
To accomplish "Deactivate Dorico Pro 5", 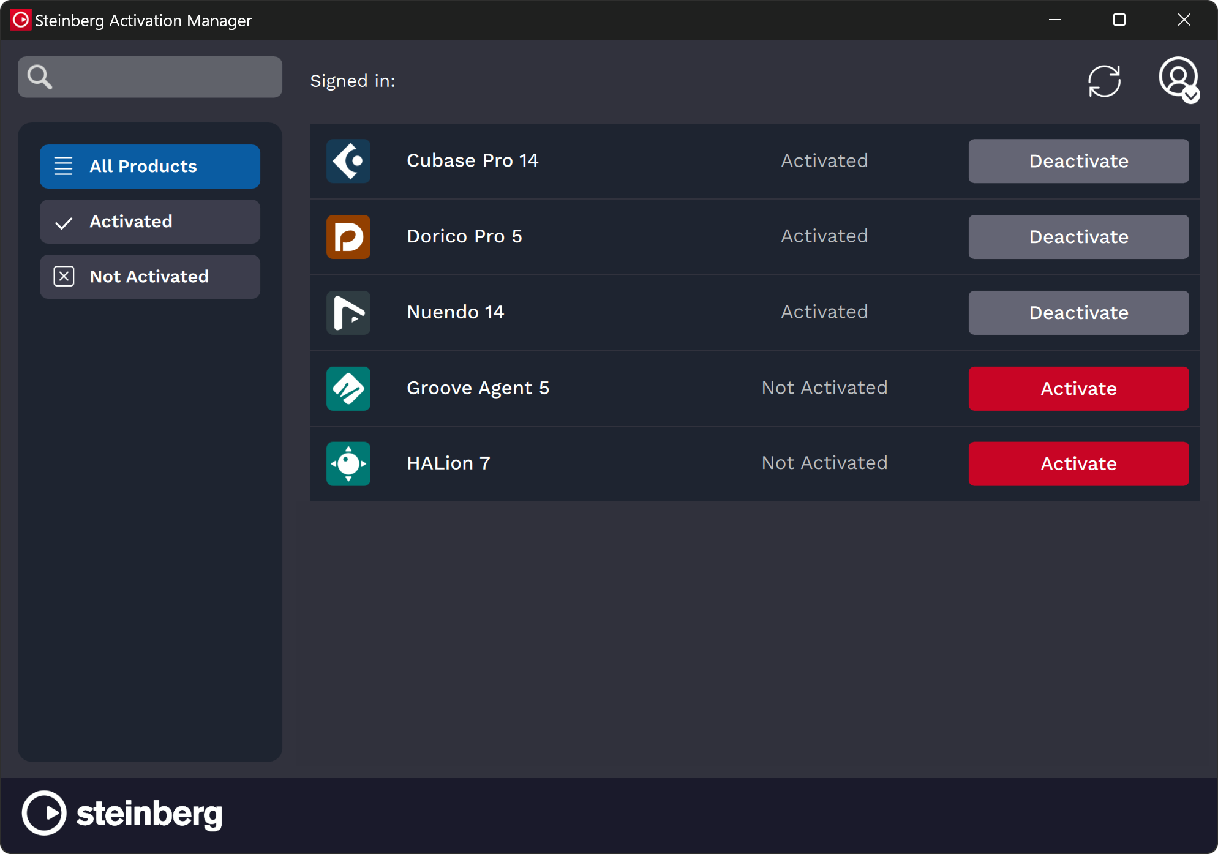I will [x=1078, y=237].
